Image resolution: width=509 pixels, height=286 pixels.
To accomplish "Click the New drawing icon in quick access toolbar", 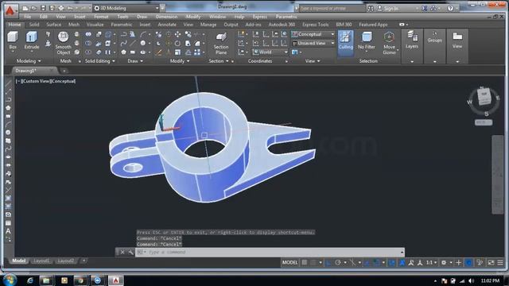I will pyautogui.click(x=25, y=8).
